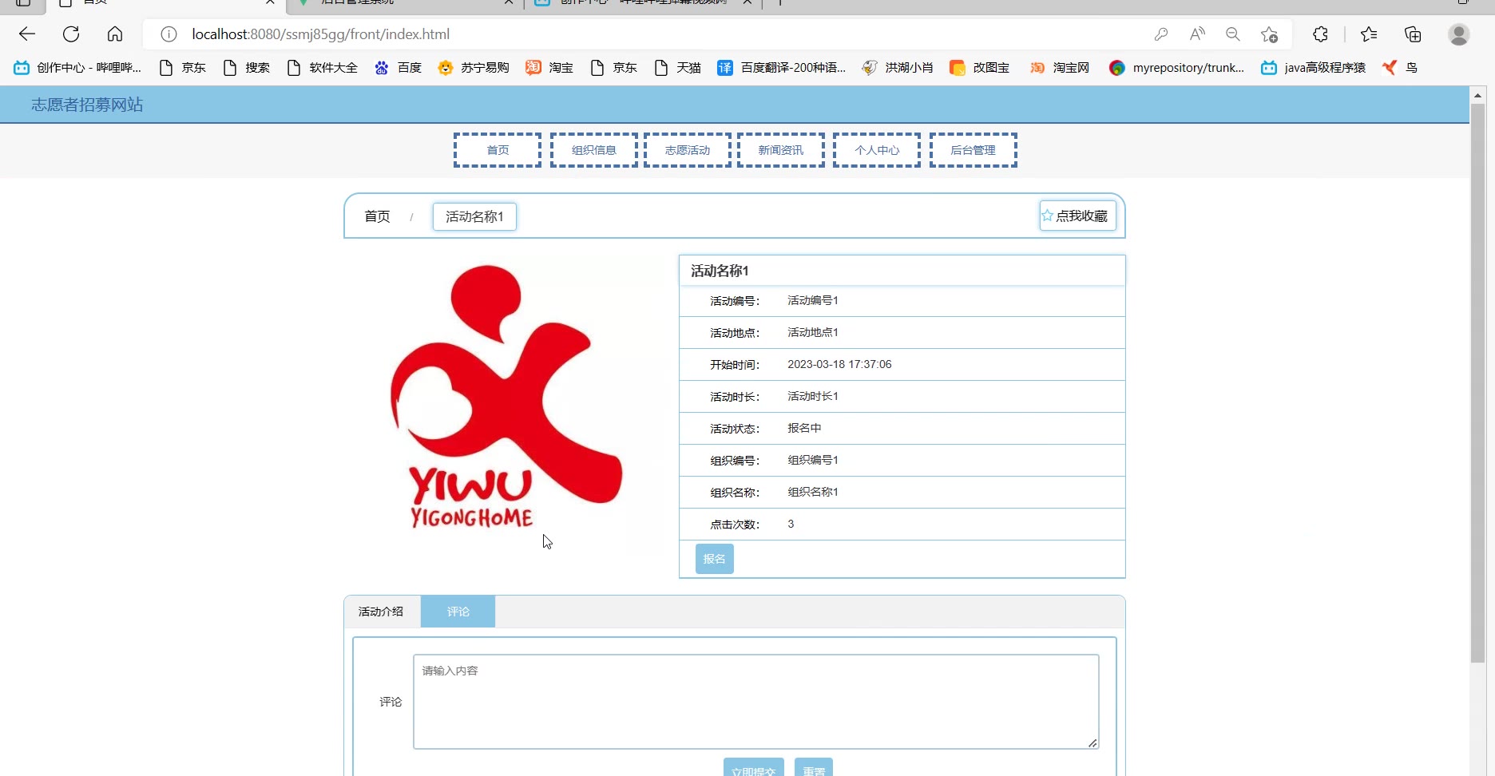
Task: View site information icon in address bar
Action: coord(169,34)
